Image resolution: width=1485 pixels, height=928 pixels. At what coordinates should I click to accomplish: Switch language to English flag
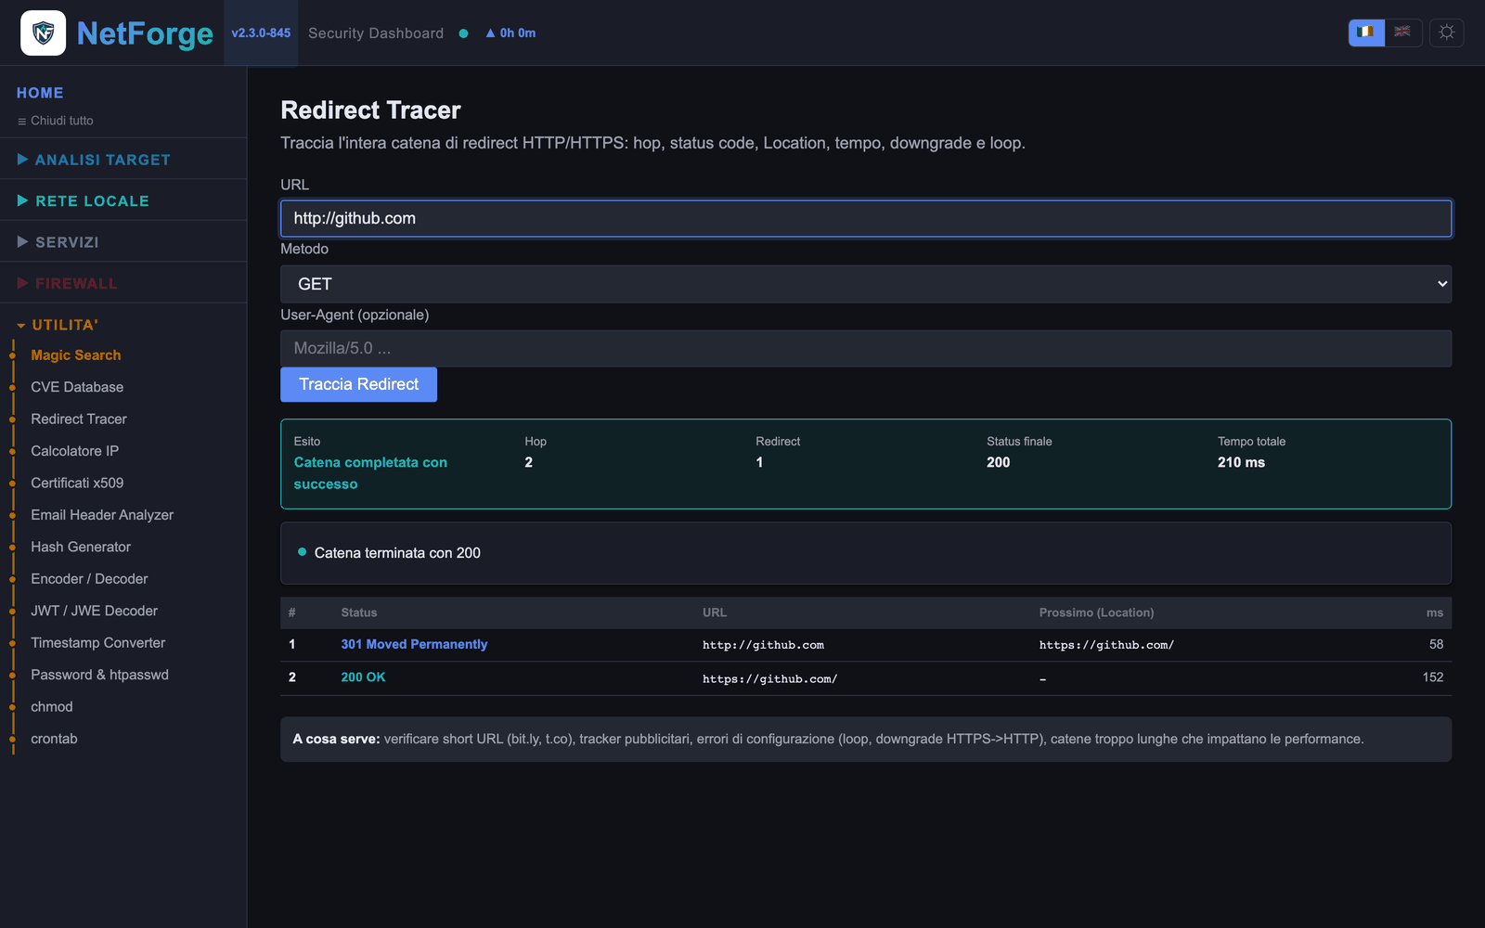(1402, 32)
